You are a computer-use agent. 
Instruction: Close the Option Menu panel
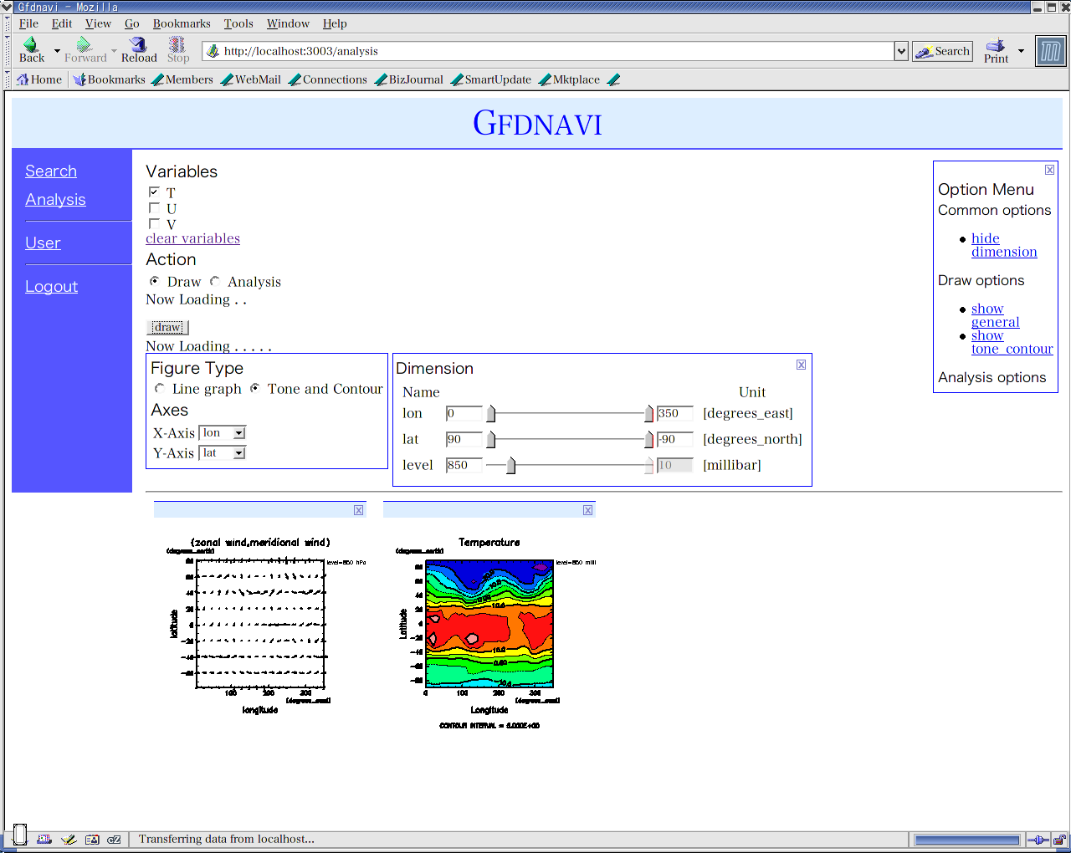click(1049, 170)
